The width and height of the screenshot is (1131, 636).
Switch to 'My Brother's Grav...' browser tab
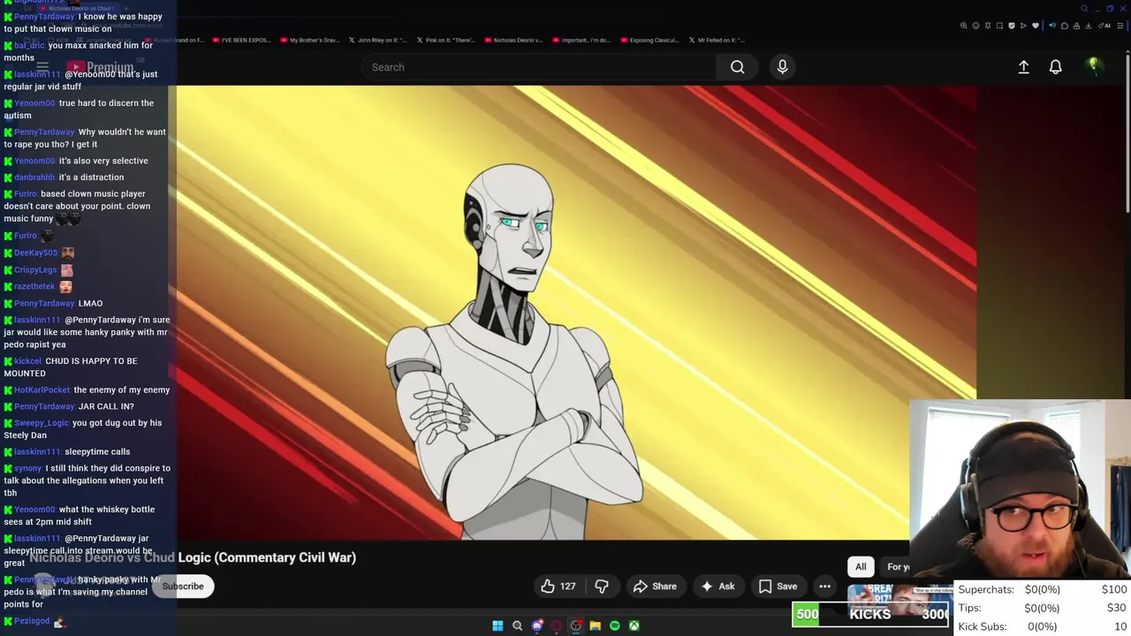pyautogui.click(x=310, y=40)
